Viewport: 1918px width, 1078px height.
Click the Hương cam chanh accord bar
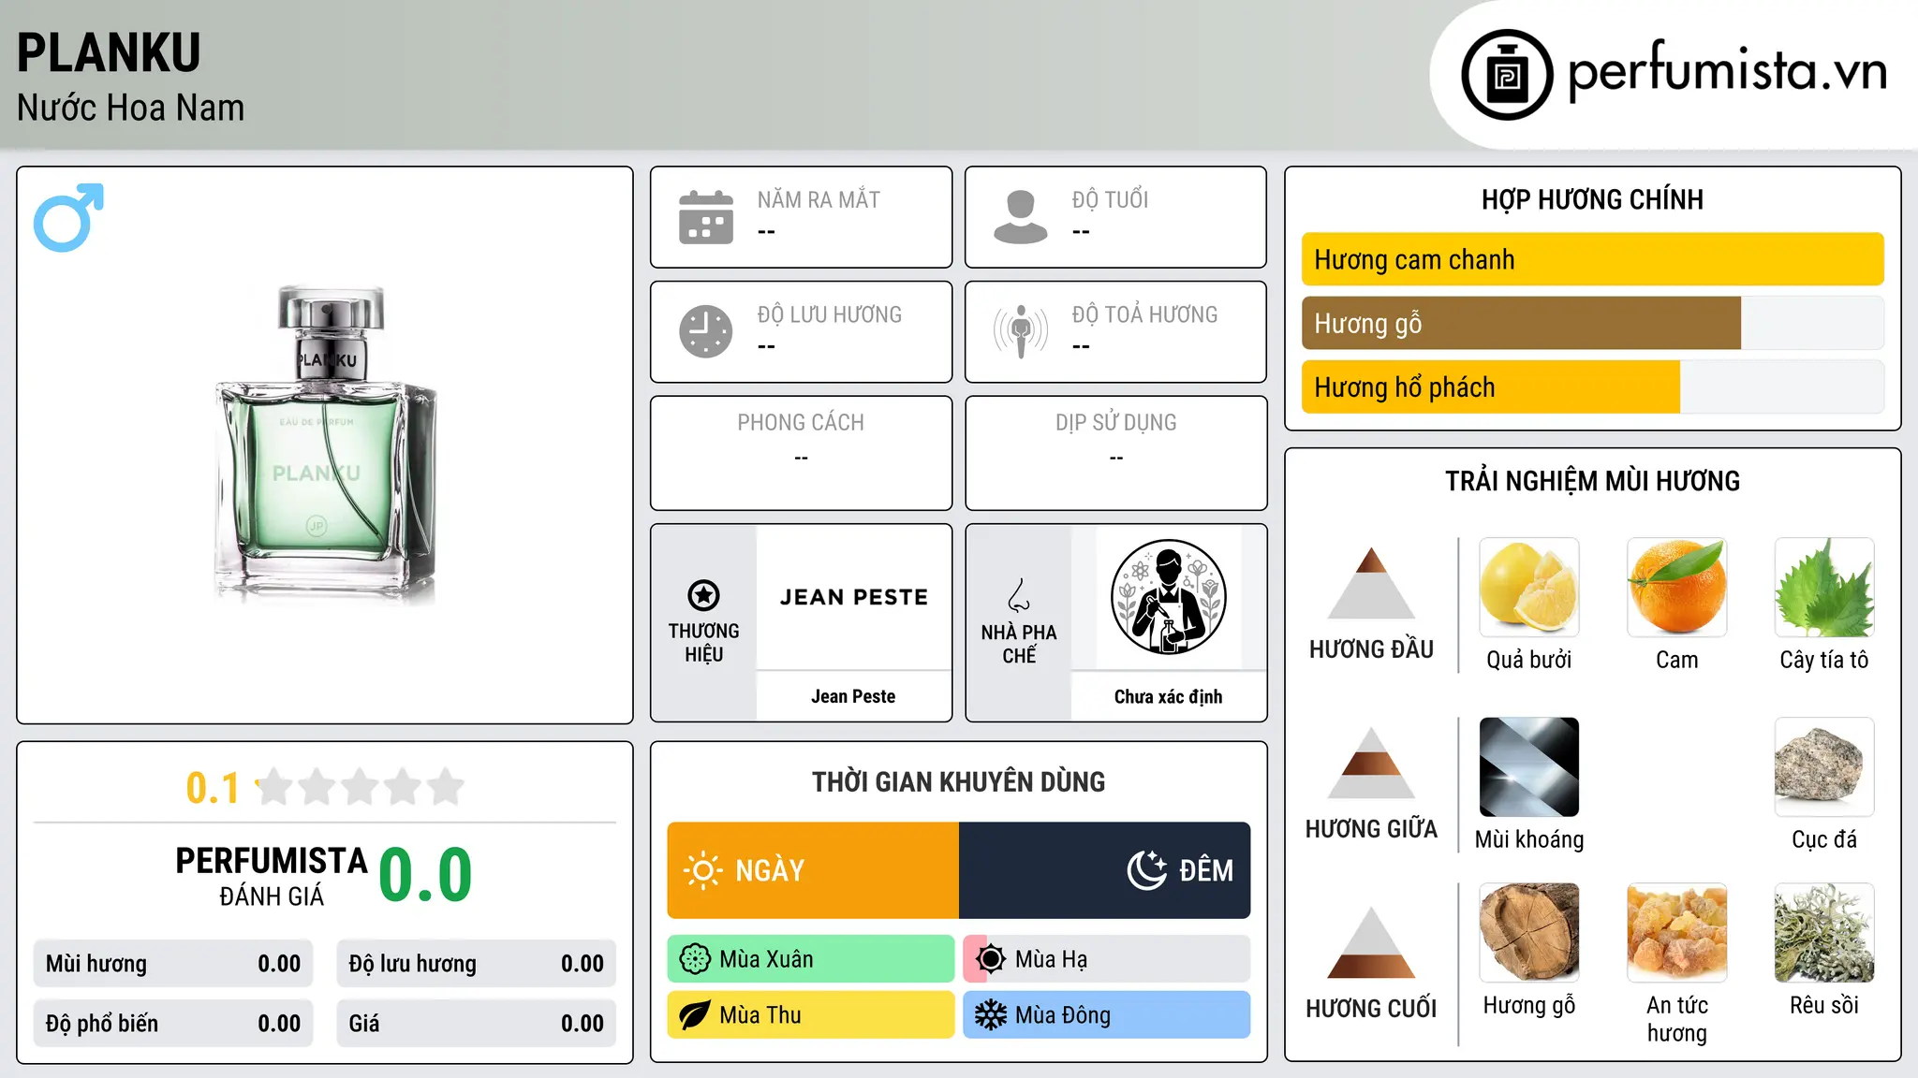(1593, 259)
